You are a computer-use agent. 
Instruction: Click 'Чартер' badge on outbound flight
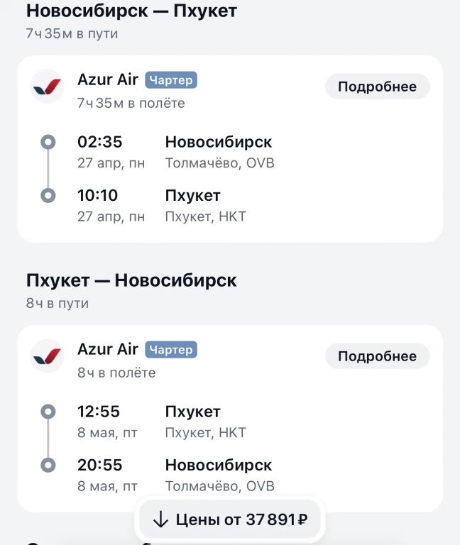tap(171, 80)
